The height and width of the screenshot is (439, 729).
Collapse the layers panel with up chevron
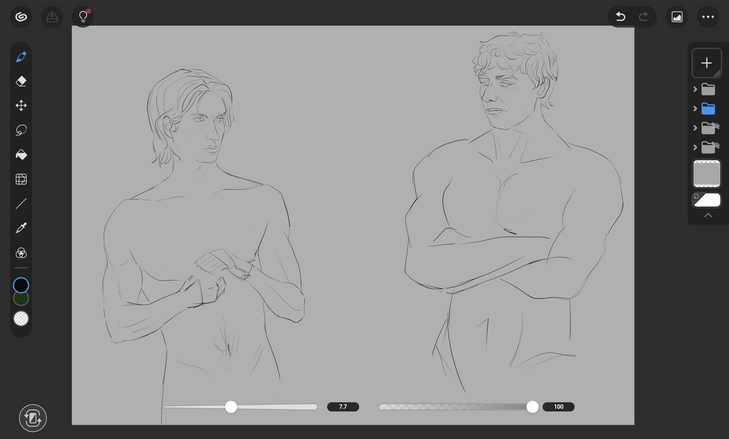point(708,215)
